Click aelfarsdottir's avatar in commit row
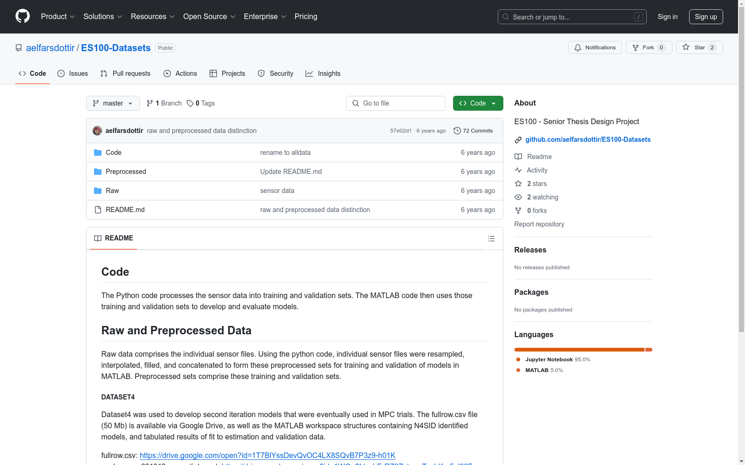This screenshot has height=465, width=745. pyautogui.click(x=97, y=131)
